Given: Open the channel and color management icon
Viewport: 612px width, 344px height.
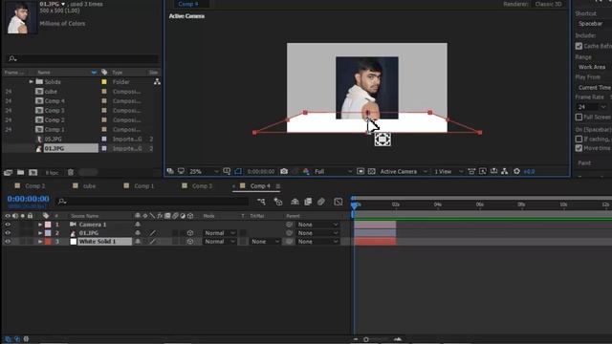Looking at the screenshot, I should 306,171.
